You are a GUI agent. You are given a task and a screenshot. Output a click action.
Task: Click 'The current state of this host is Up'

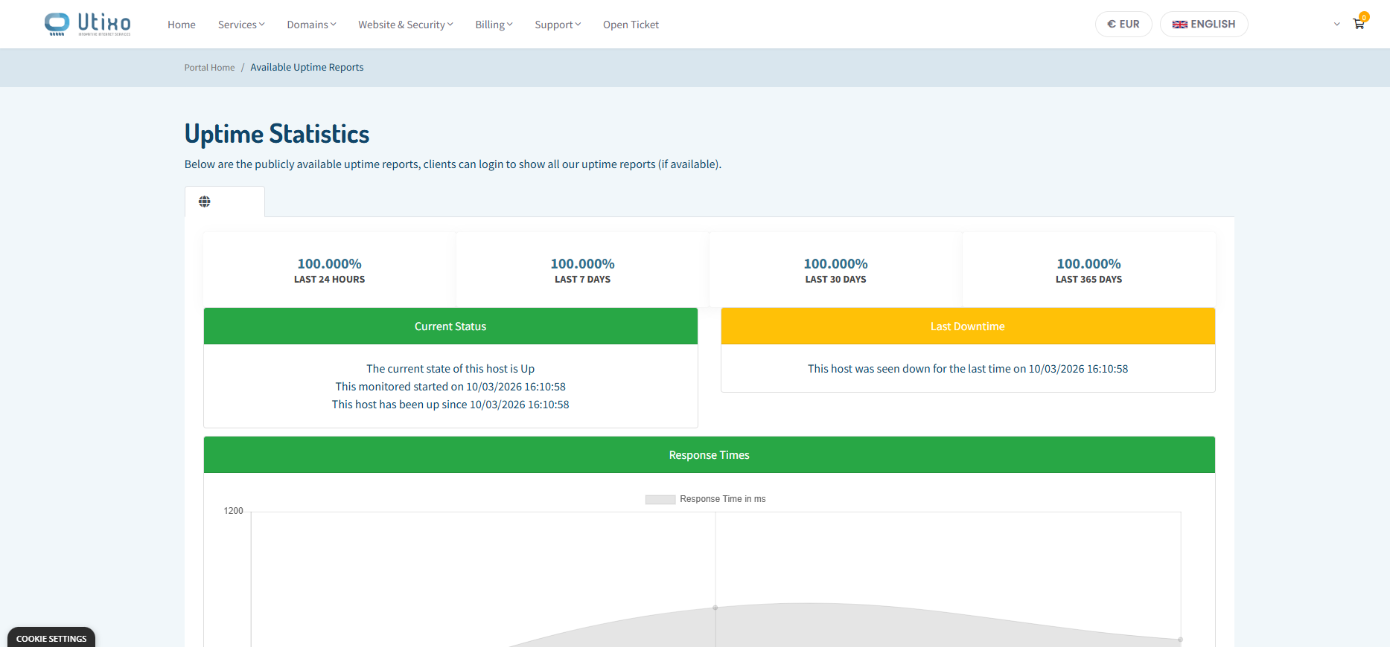pos(450,369)
